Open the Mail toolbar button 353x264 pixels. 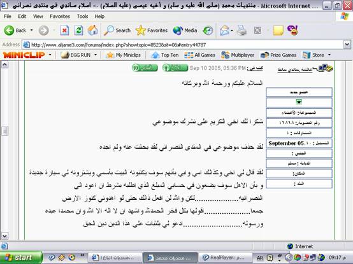224,31
